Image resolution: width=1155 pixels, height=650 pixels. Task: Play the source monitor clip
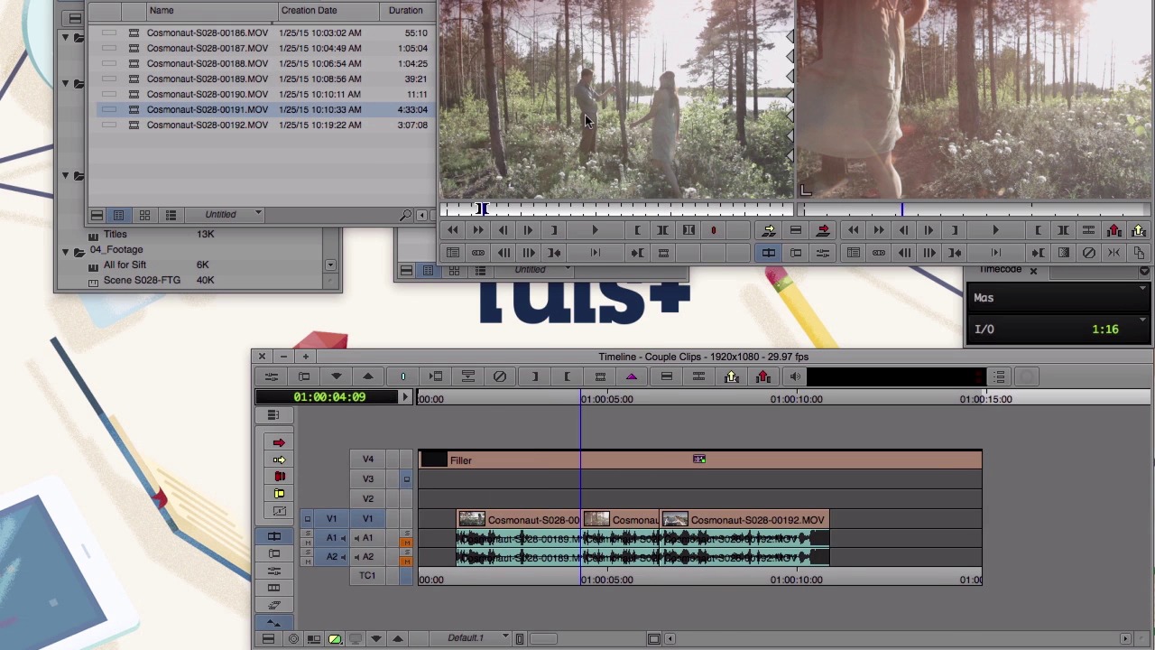click(595, 231)
